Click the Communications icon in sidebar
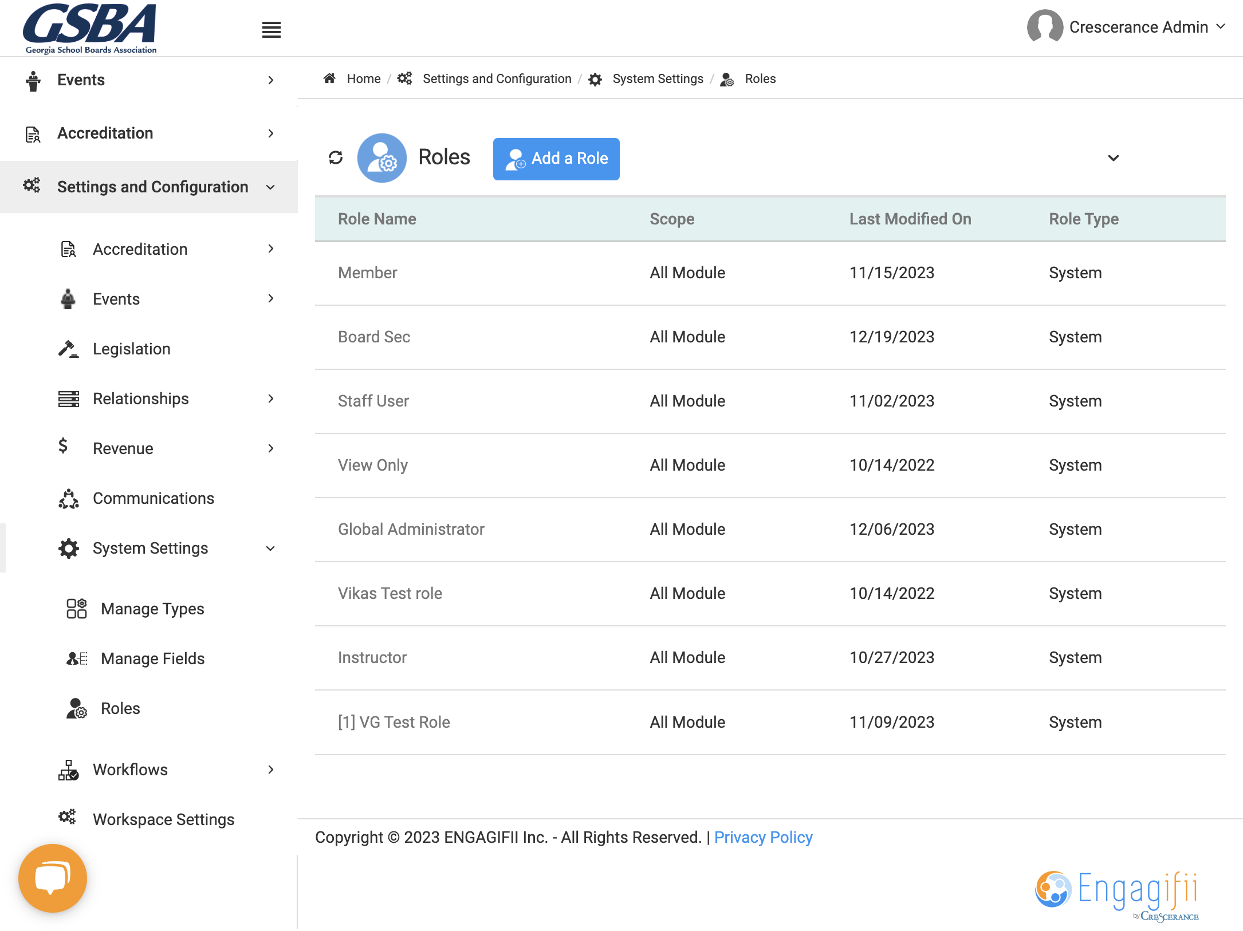The image size is (1243, 931). [69, 499]
